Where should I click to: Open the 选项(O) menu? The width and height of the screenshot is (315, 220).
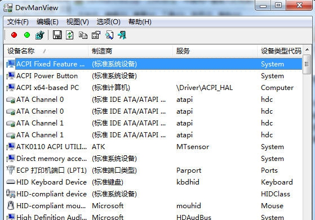click(109, 21)
